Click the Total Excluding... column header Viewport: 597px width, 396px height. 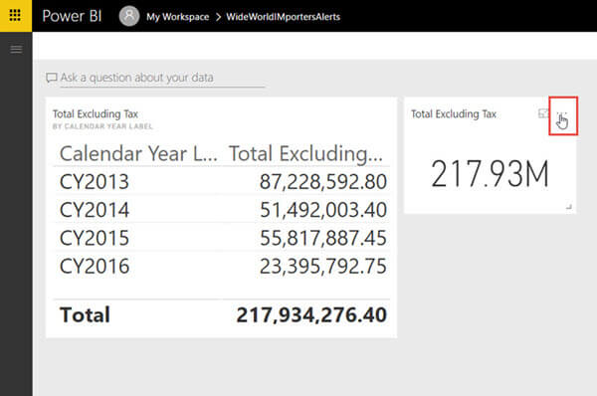point(305,154)
